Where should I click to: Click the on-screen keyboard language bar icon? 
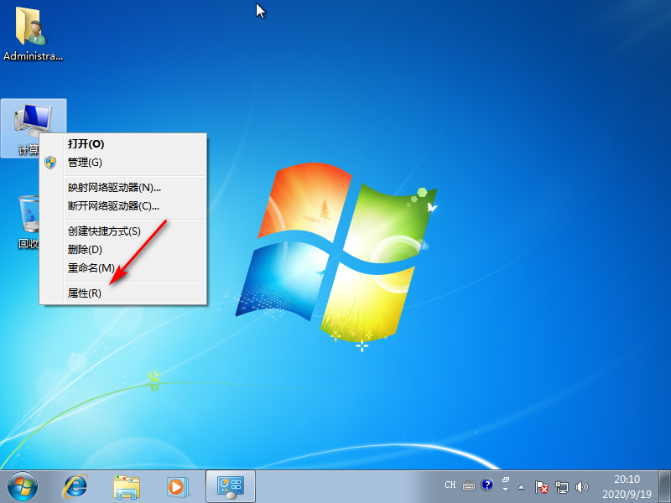pos(469,485)
